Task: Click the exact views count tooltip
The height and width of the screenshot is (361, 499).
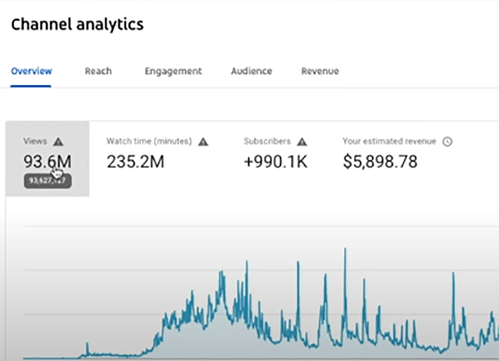Action: pos(47,181)
